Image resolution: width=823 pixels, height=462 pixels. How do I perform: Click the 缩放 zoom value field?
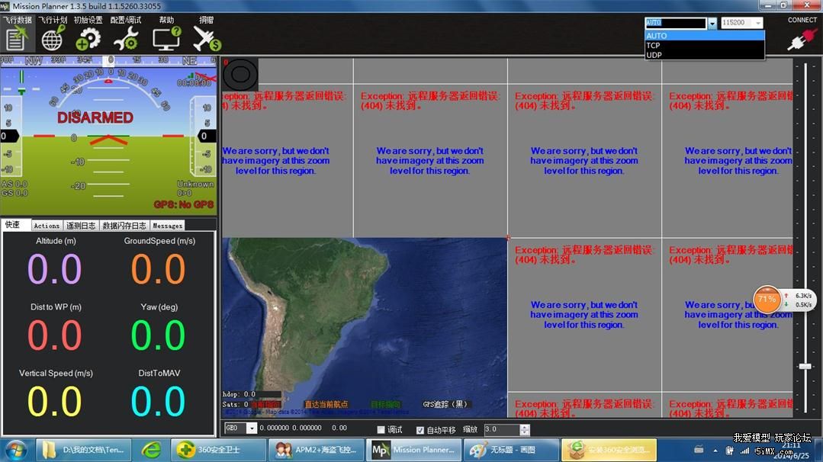[x=501, y=429]
